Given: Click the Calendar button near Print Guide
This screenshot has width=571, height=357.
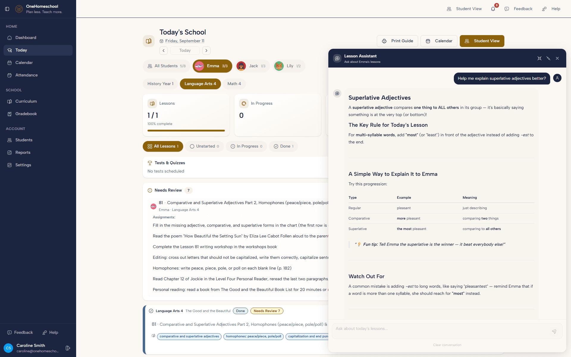Looking at the screenshot, I should click(439, 41).
